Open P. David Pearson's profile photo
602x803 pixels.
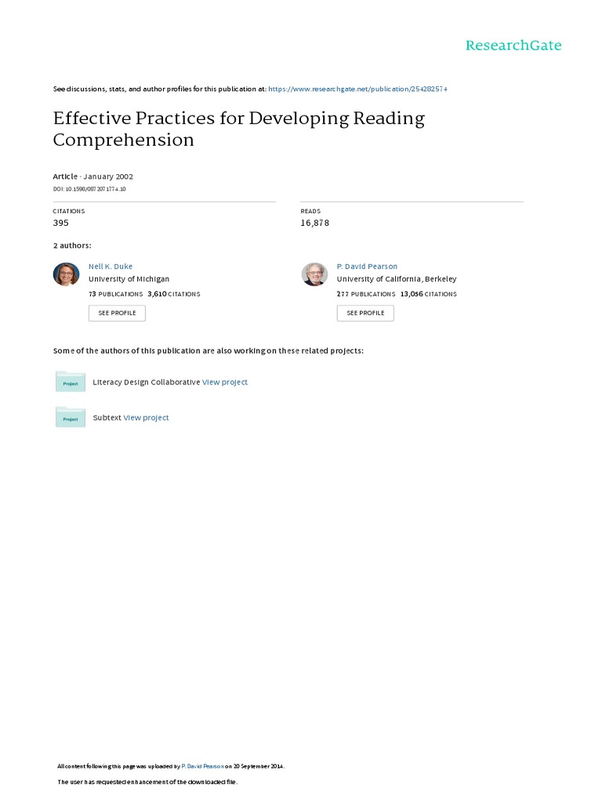pos(314,274)
